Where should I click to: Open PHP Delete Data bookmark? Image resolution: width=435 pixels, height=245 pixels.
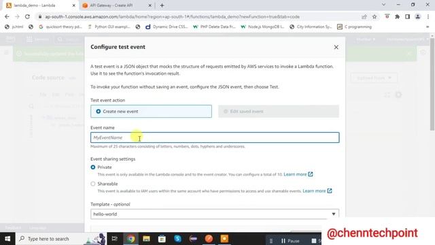point(215,27)
